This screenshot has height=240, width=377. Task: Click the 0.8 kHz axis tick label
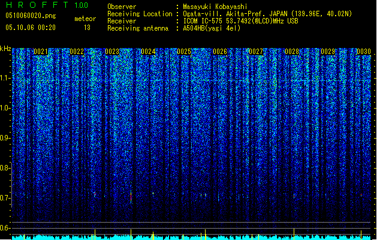(5, 168)
